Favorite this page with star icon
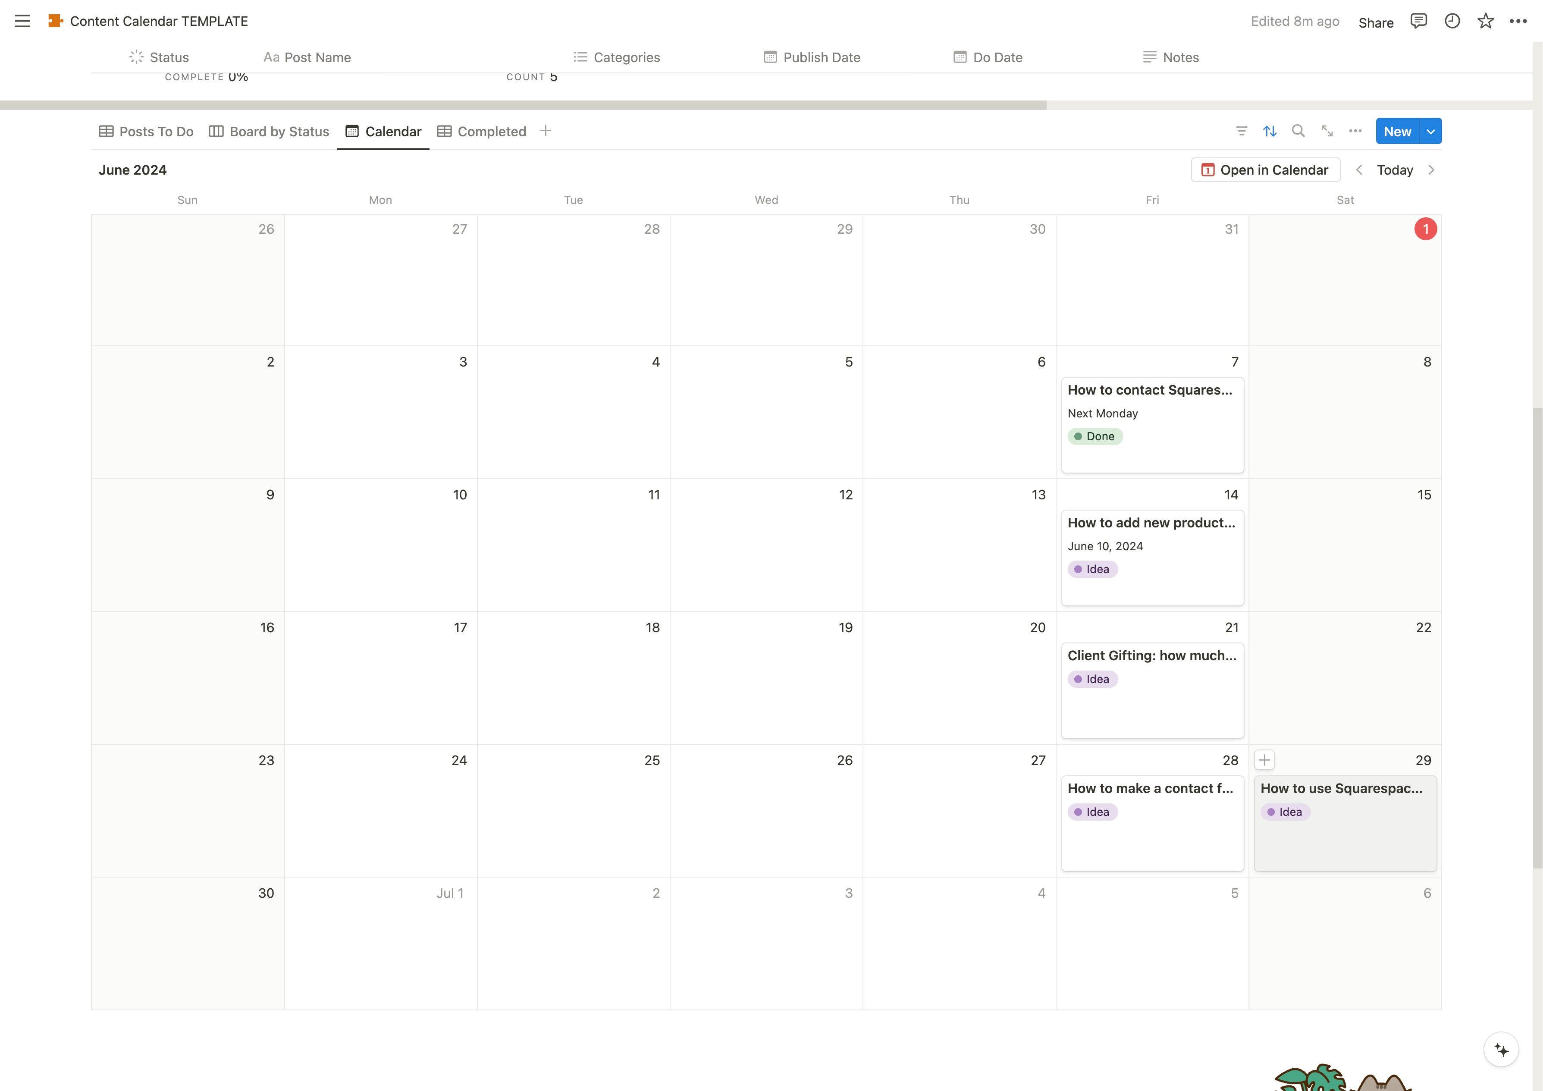This screenshot has height=1091, width=1543. [1485, 21]
